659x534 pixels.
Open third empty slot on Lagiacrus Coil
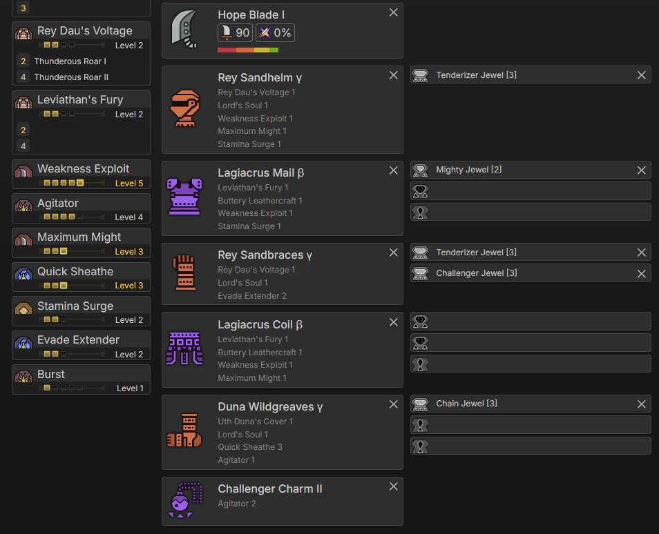coord(531,364)
